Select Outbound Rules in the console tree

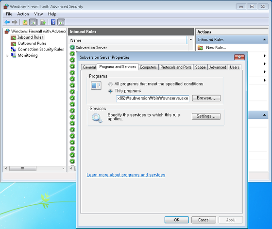pos(32,43)
